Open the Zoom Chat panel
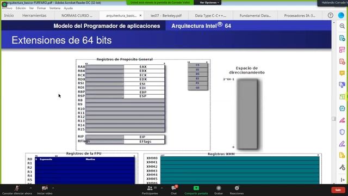This screenshot has height=196, width=348. [x=174, y=190]
